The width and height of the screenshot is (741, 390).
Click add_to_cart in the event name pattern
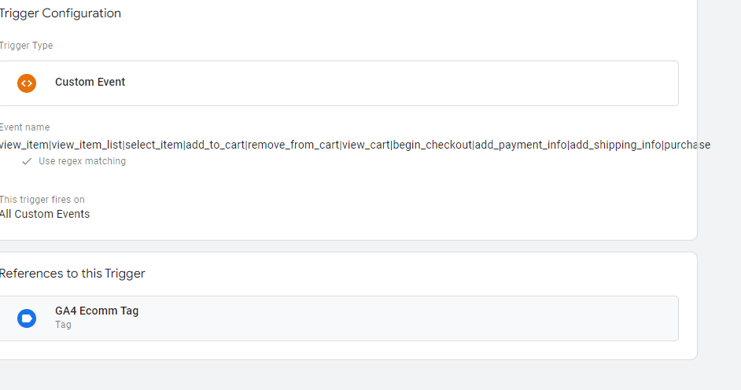click(215, 145)
